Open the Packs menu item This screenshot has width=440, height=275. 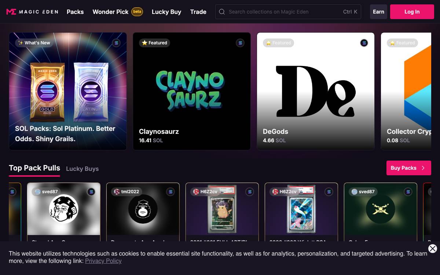[x=75, y=12]
